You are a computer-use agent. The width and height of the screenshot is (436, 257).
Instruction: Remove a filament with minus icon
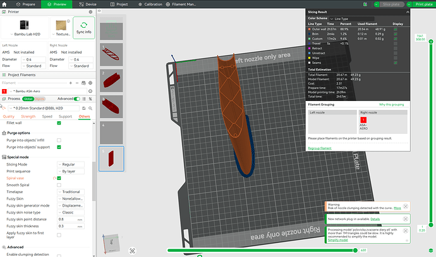77,83
